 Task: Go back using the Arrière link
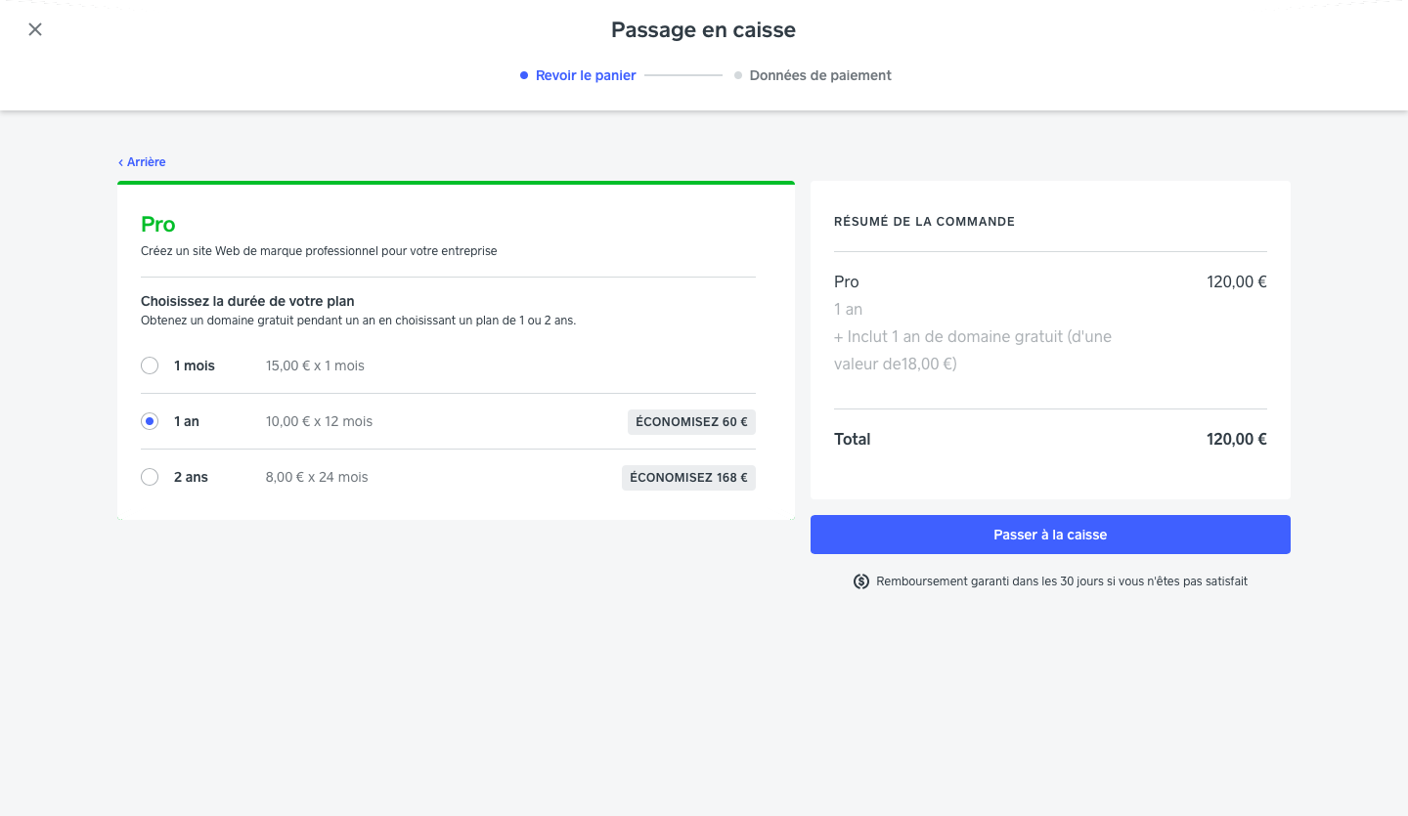146,162
